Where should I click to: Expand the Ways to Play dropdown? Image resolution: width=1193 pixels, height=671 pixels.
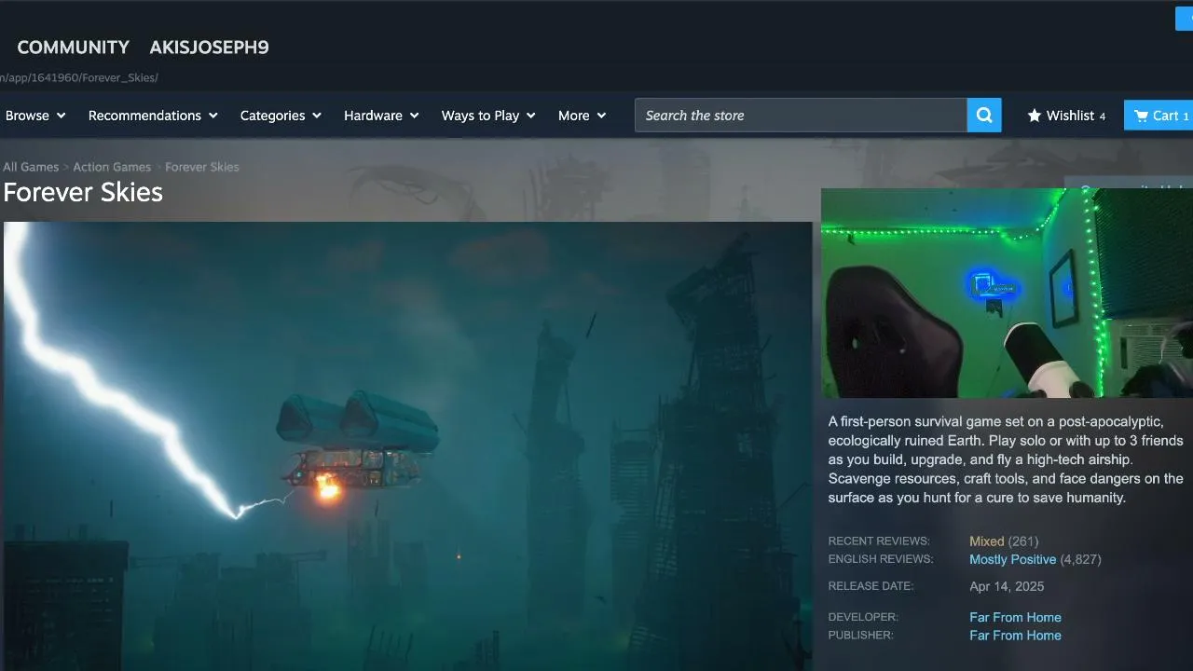click(x=488, y=116)
